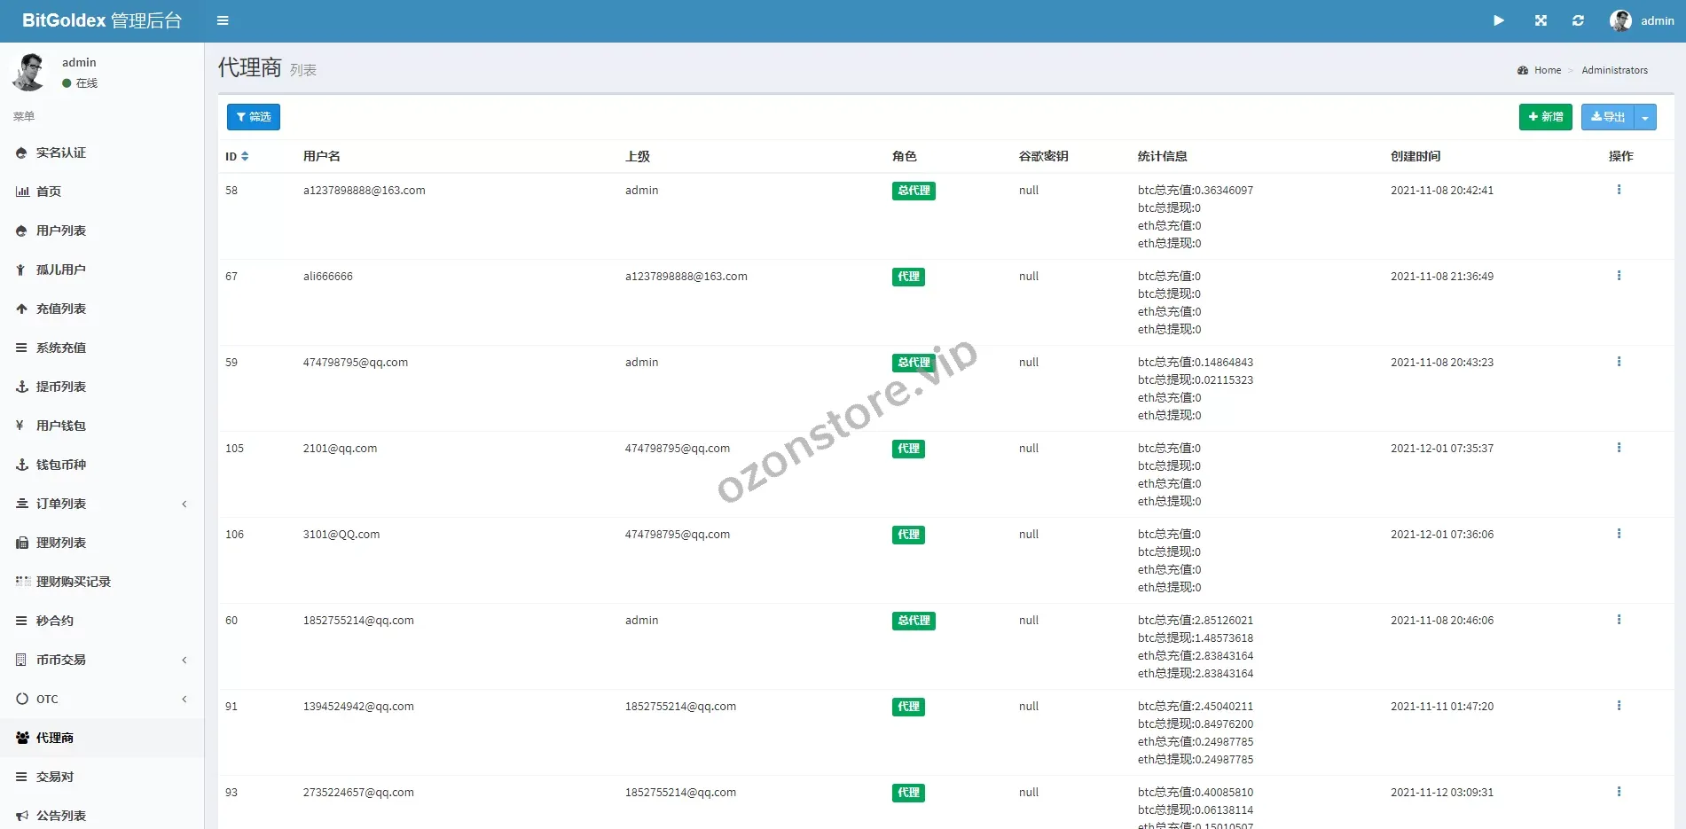Click the 用户列表 sidebar icon

click(20, 231)
